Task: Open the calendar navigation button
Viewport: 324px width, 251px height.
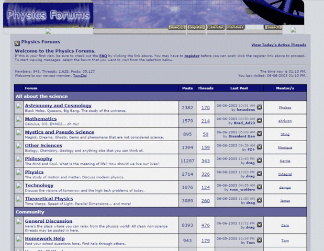Action: (x=216, y=27)
